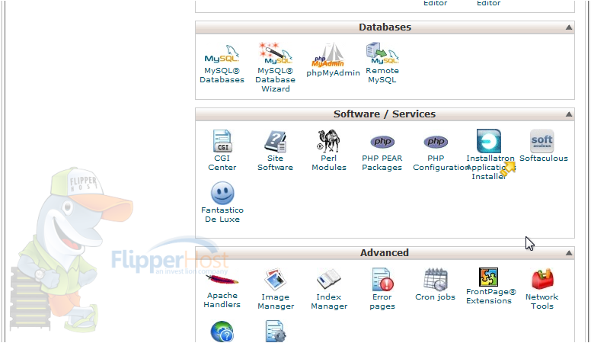Open the MySQL Databases icon
591x343 pixels.
coord(222,55)
